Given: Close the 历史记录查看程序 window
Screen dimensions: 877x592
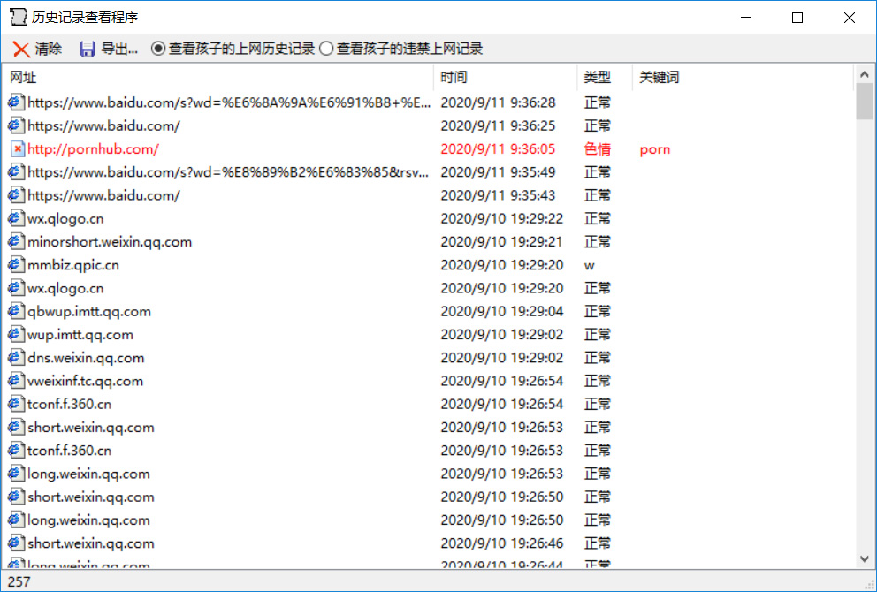Looking at the screenshot, I should 849,18.
